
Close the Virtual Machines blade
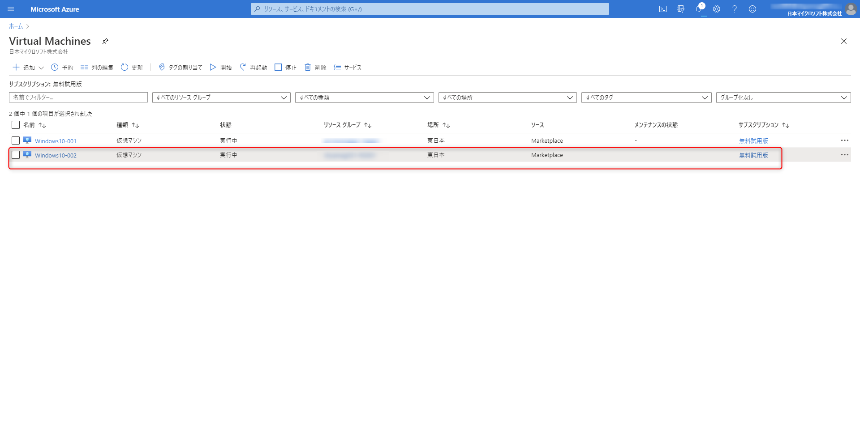pyautogui.click(x=844, y=41)
